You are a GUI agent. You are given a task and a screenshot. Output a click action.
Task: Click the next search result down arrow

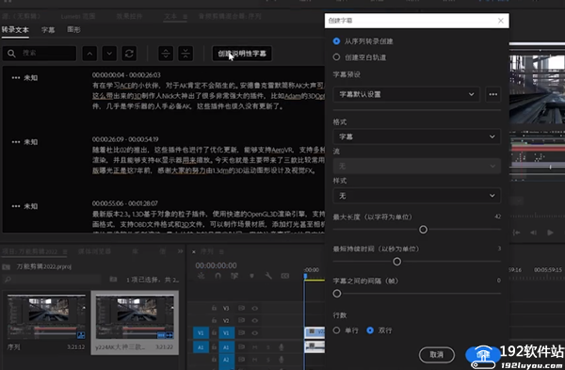tap(109, 54)
